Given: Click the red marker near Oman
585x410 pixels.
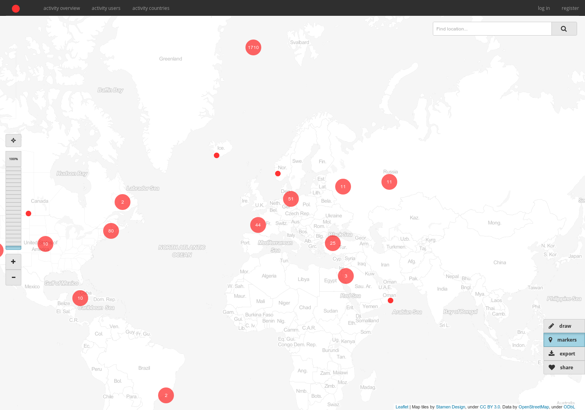Looking at the screenshot, I should coord(391,300).
